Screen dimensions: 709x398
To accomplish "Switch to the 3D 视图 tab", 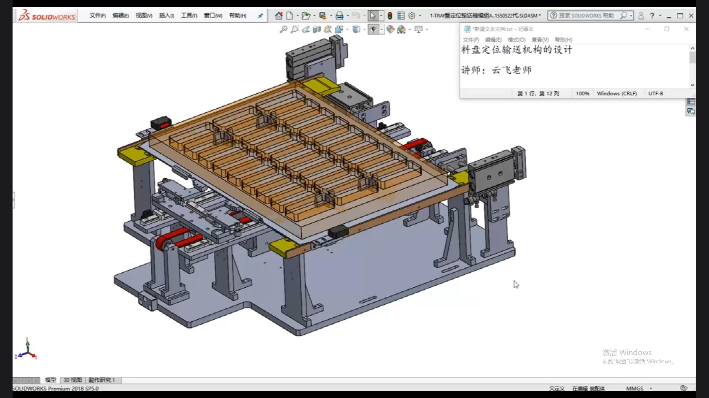I will (72, 380).
